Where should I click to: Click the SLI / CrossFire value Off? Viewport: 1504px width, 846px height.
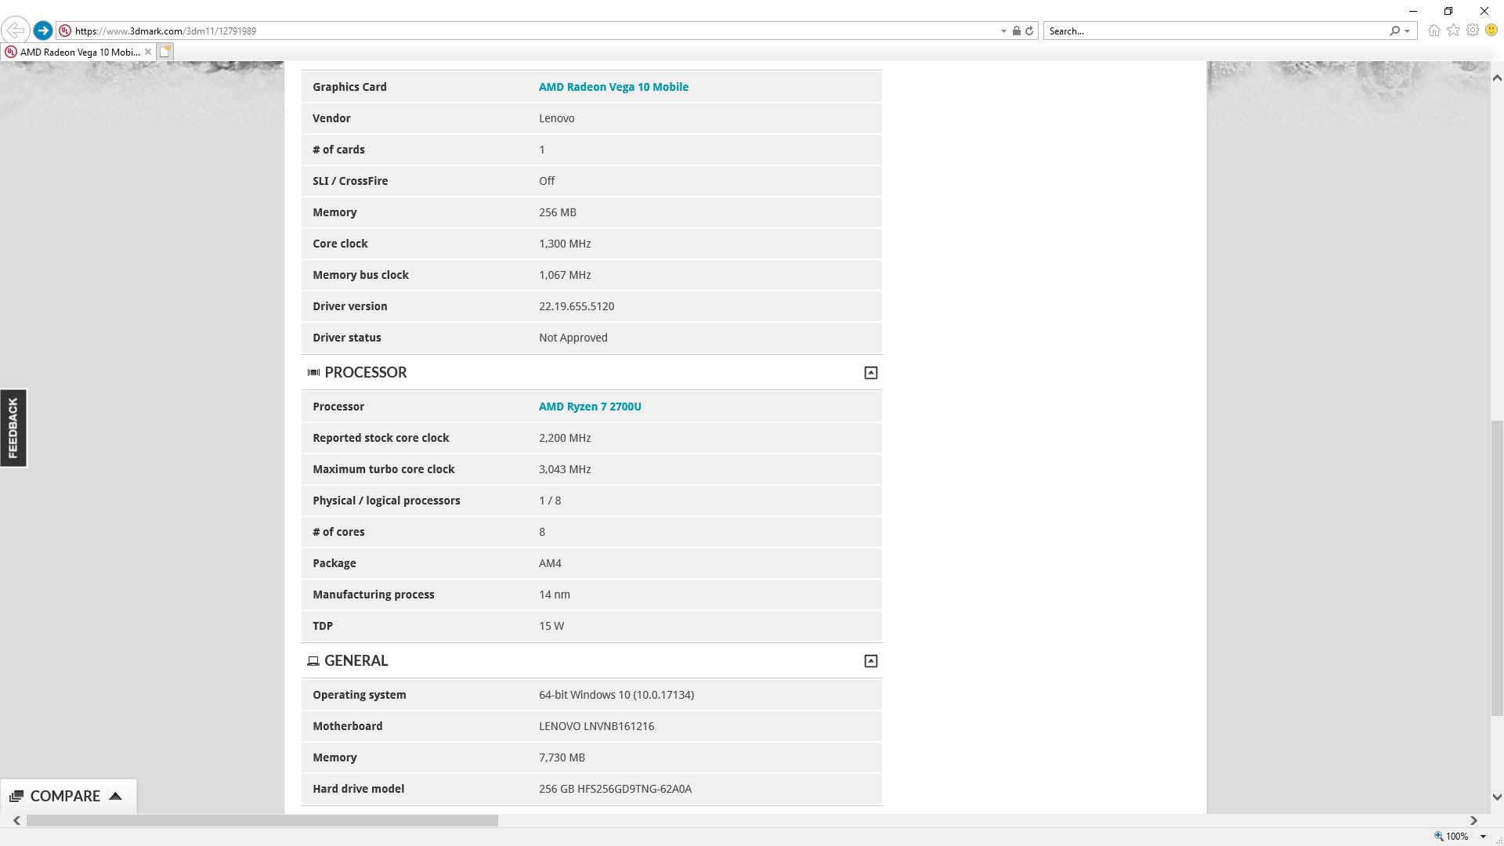coord(546,181)
